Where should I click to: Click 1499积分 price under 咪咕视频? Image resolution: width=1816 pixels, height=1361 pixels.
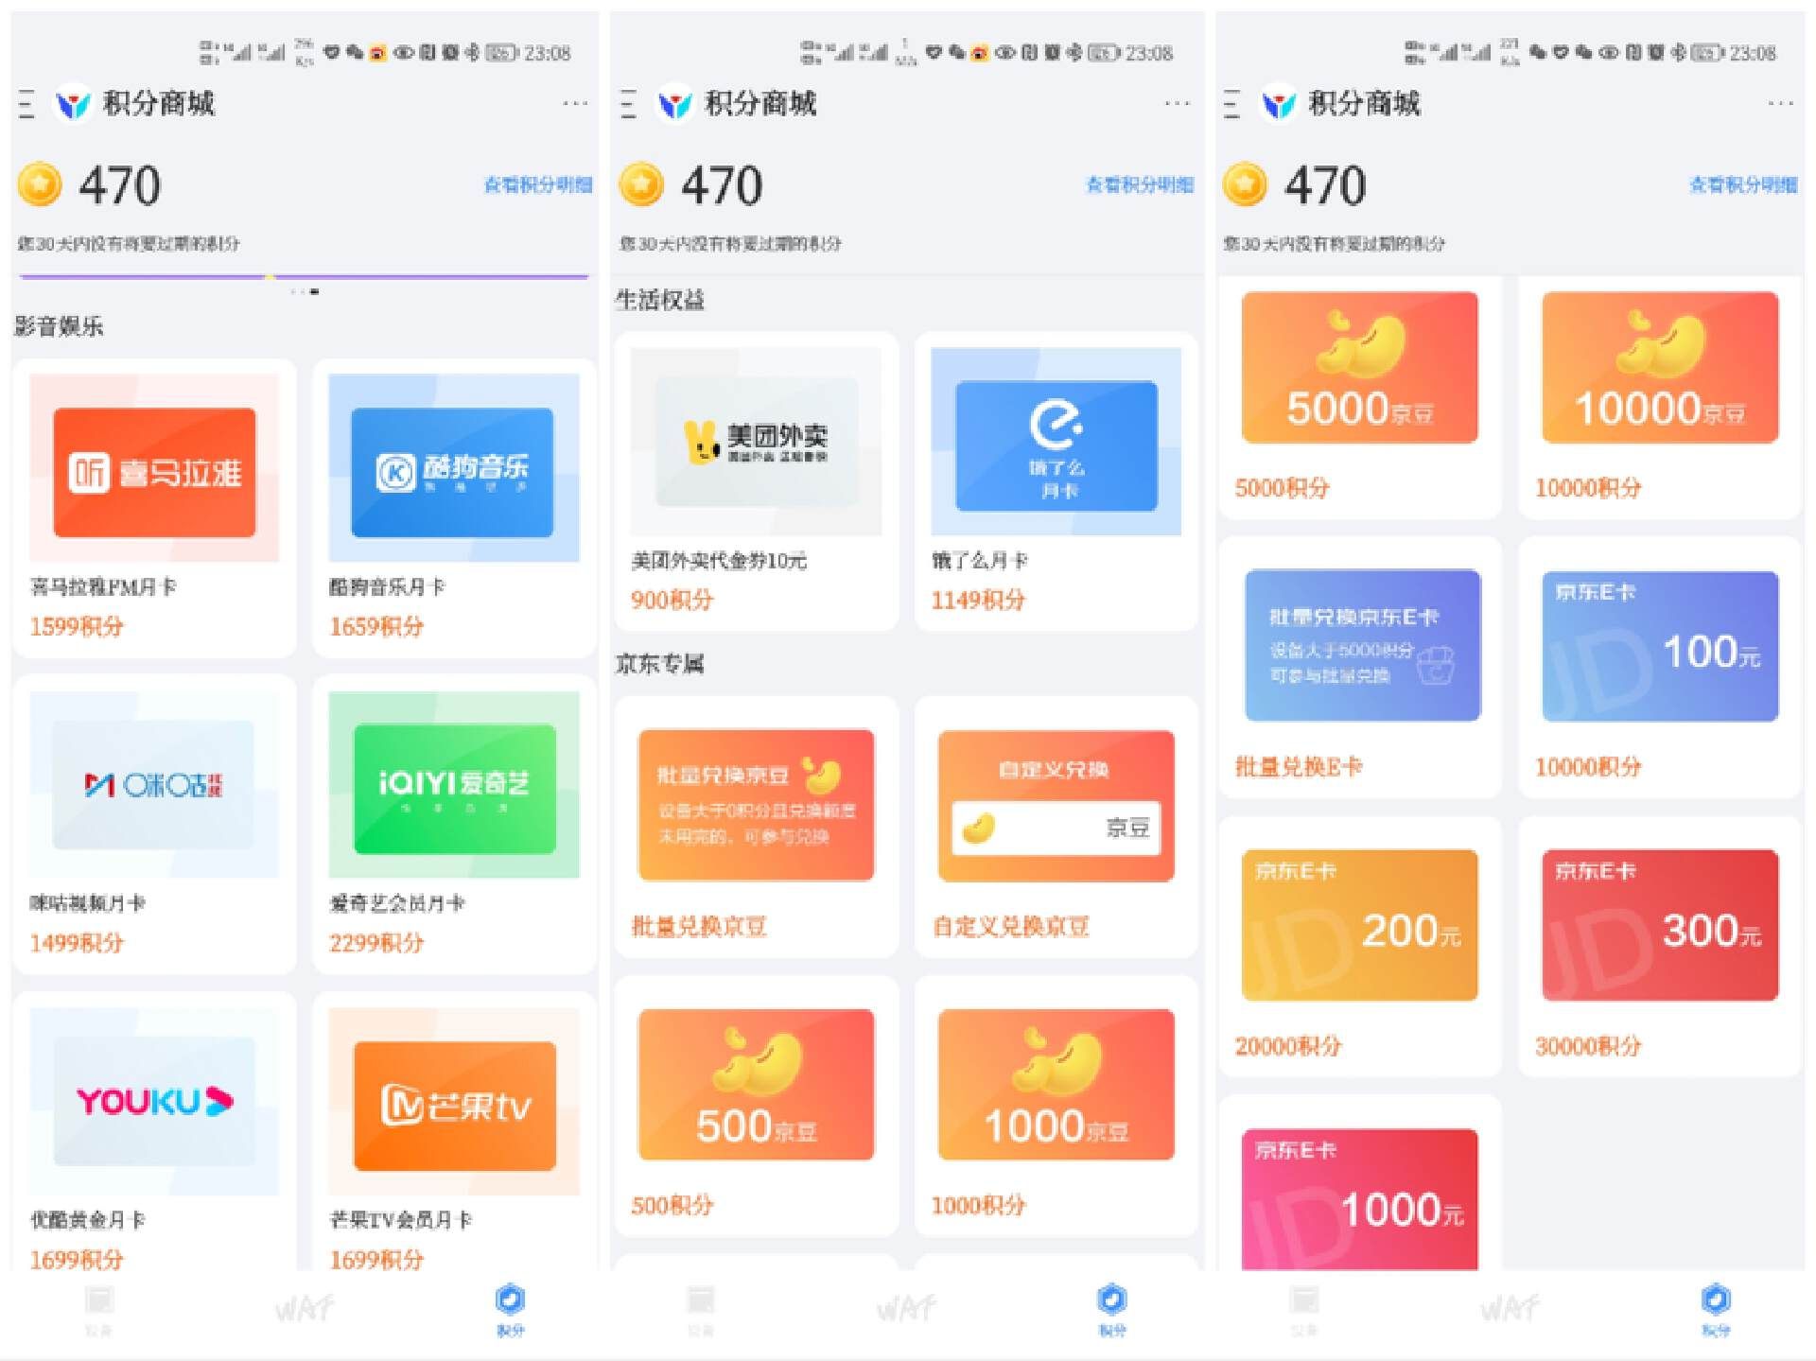pyautogui.click(x=77, y=943)
